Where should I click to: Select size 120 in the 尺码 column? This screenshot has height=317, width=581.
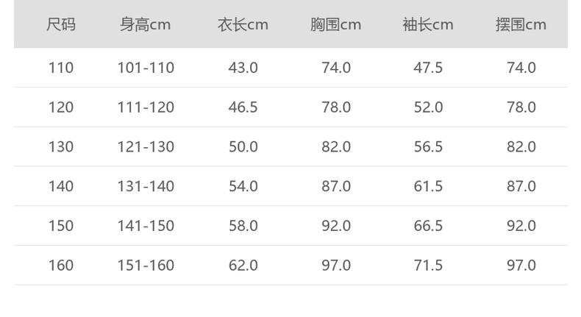click(x=61, y=107)
